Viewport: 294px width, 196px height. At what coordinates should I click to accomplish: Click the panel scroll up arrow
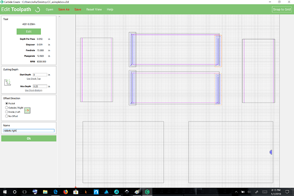click(59, 17)
